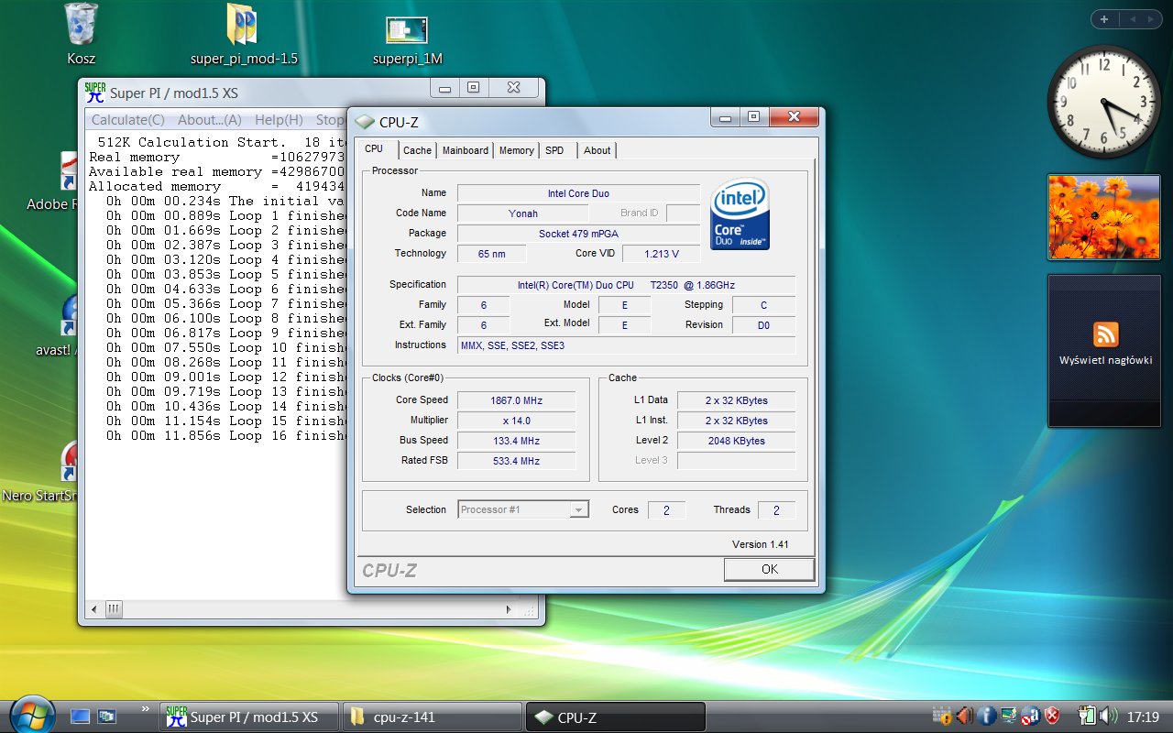The height and width of the screenshot is (733, 1173).
Task: Expand the quick launch overflow chevron
Action: pos(145,708)
